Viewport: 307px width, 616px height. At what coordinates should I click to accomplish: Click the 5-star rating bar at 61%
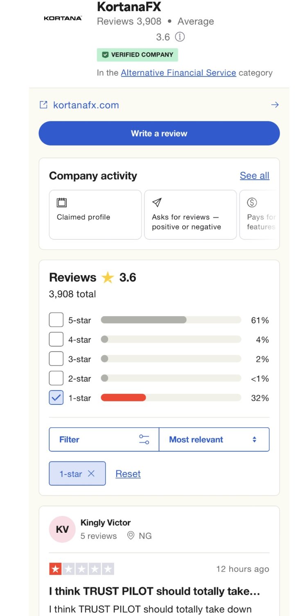click(171, 320)
